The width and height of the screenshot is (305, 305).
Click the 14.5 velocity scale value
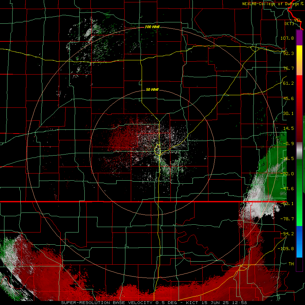288,128
